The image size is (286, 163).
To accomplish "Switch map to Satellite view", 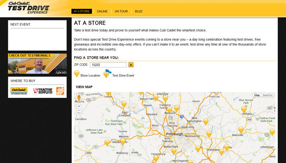I will [268, 95].
